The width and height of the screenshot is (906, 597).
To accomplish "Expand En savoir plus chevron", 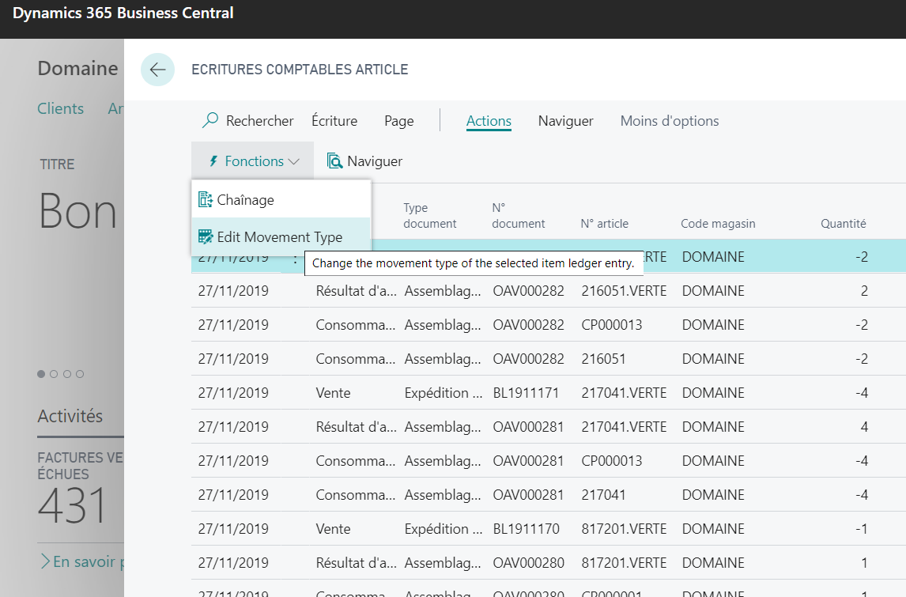I will click(44, 561).
